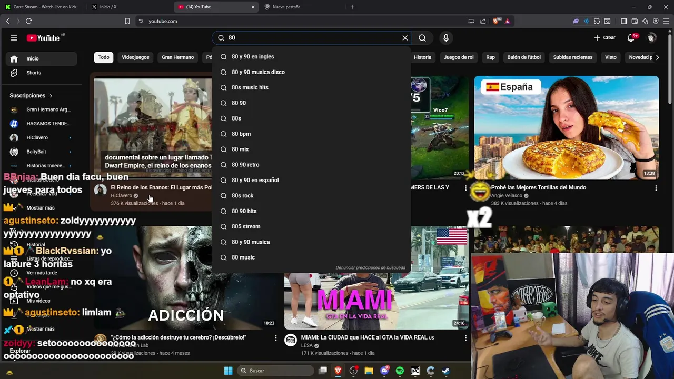Bookmark this page with the bookmark icon
The width and height of the screenshot is (674, 379).
click(127, 21)
